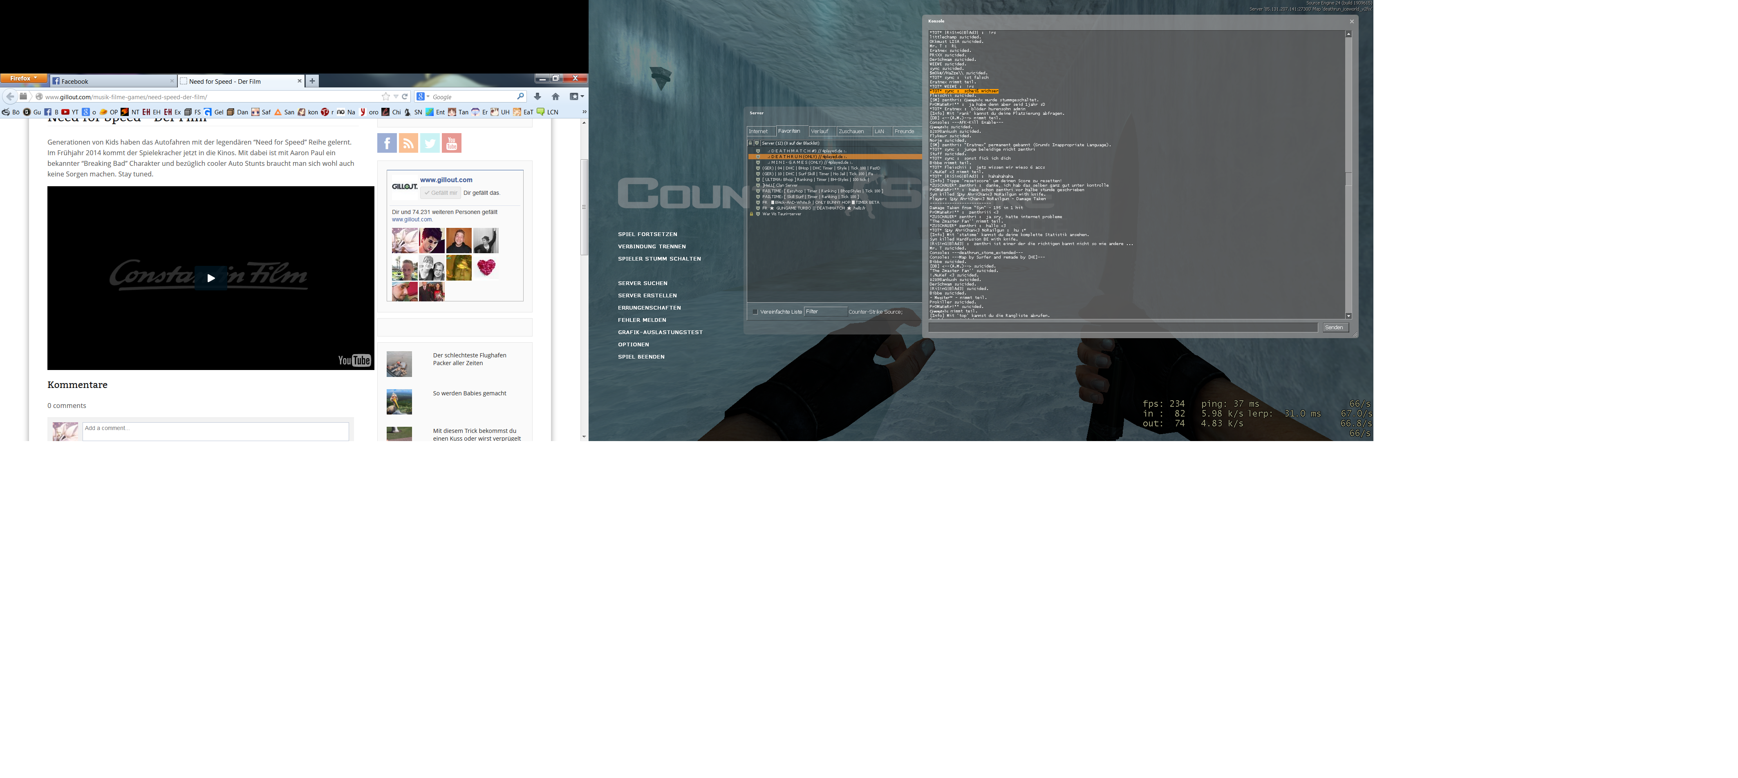Click the VAC shield column header in server list
The image size is (1738, 778).
coord(757,143)
